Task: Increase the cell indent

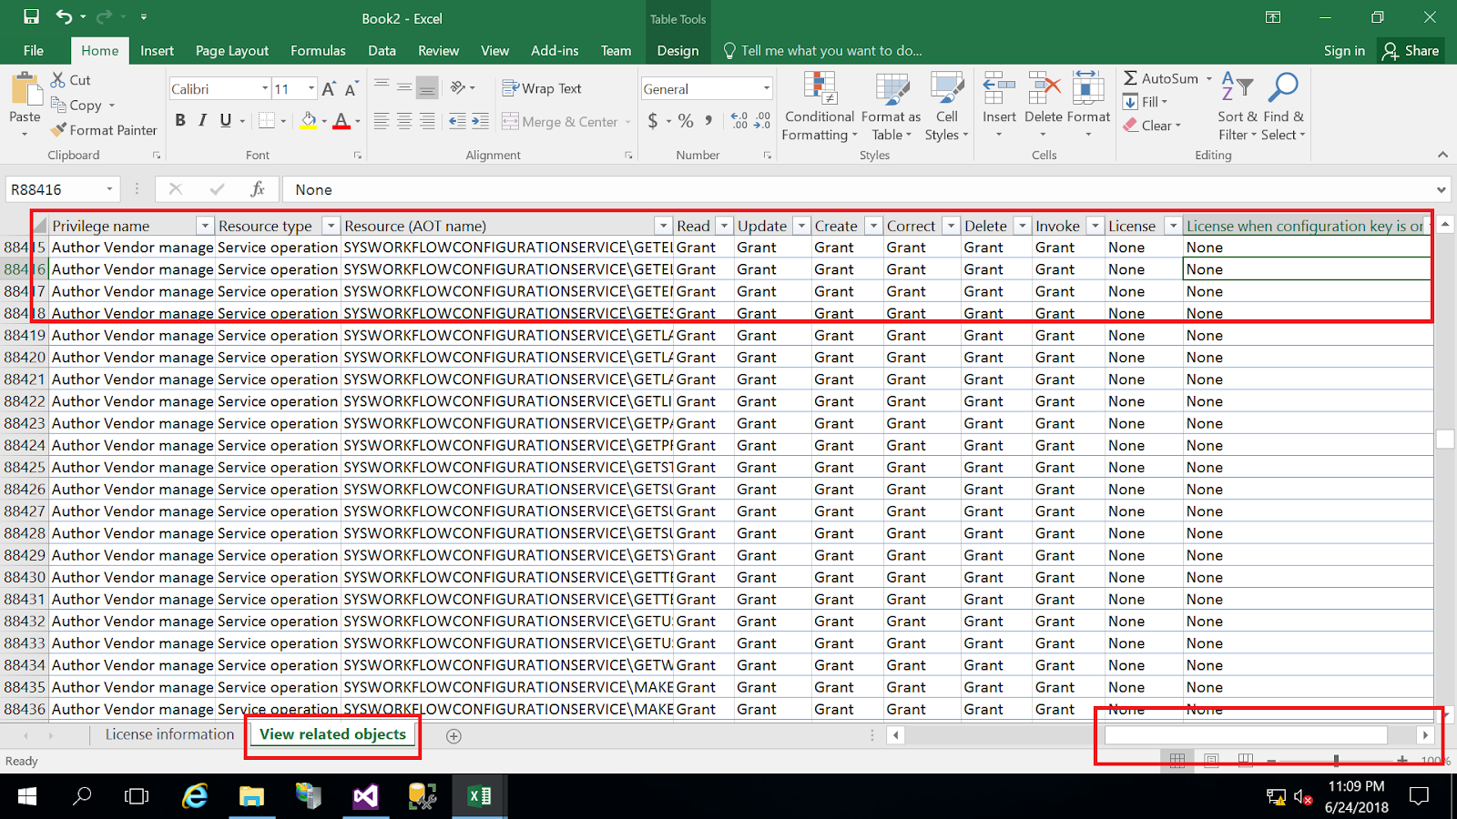Action: 480,121
